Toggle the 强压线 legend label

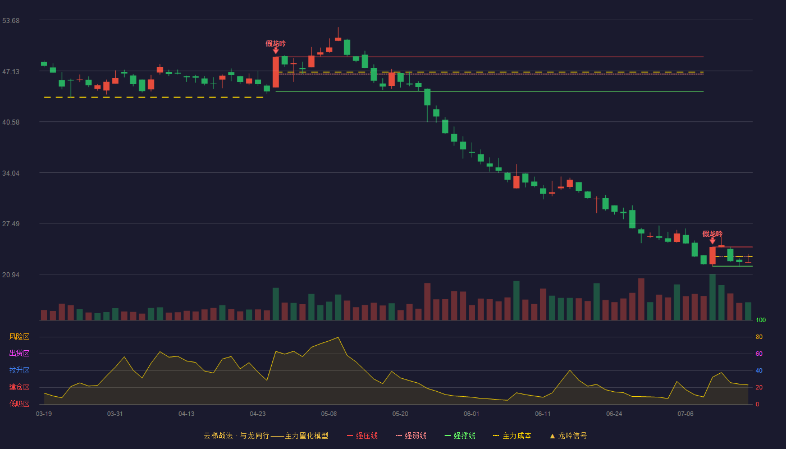coord(367,436)
